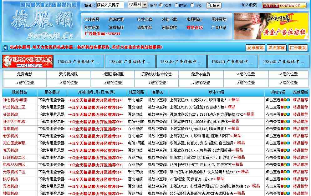Click the blue rating square in the 老狼机战 row
311x196 pixels.
pyautogui.click(x=288, y=135)
